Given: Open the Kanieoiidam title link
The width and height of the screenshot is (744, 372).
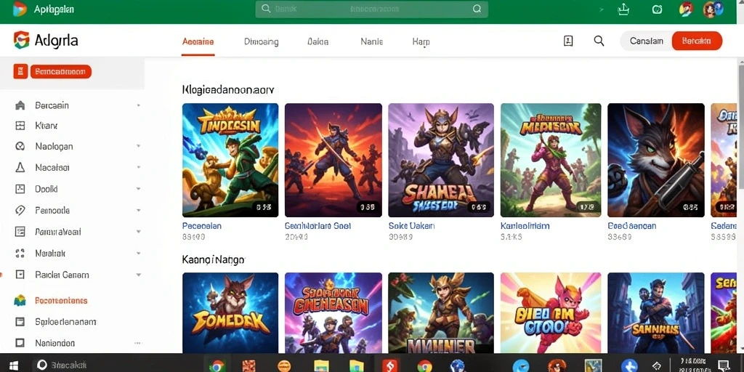Looking at the screenshot, I should coord(525,226).
